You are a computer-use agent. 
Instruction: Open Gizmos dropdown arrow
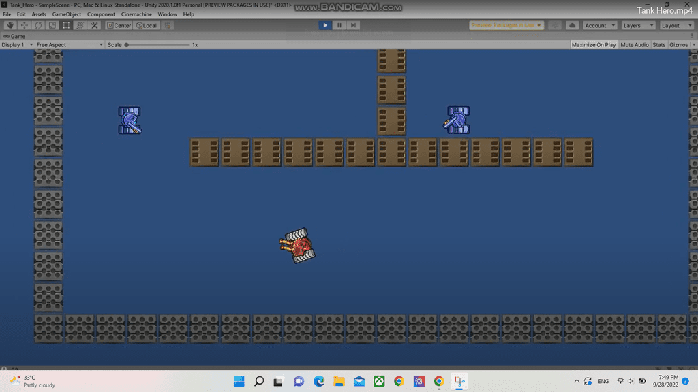693,44
